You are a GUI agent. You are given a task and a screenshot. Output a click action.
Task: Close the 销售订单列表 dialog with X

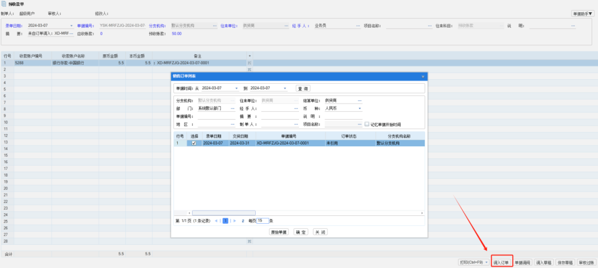coord(422,76)
